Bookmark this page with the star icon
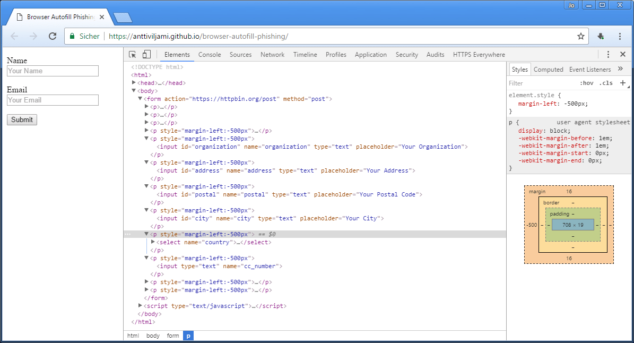 pyautogui.click(x=581, y=37)
